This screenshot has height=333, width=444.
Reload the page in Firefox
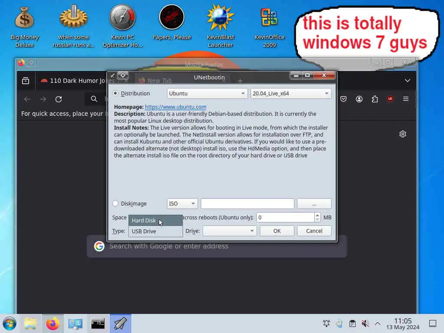(x=59, y=99)
